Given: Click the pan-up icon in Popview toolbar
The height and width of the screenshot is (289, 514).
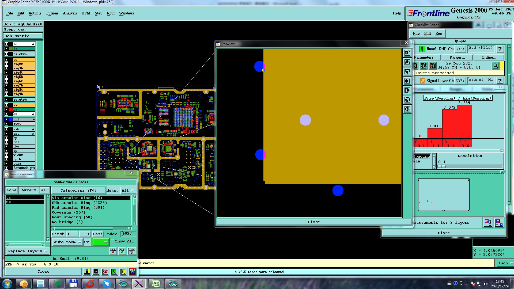Looking at the screenshot, I should [407, 62].
